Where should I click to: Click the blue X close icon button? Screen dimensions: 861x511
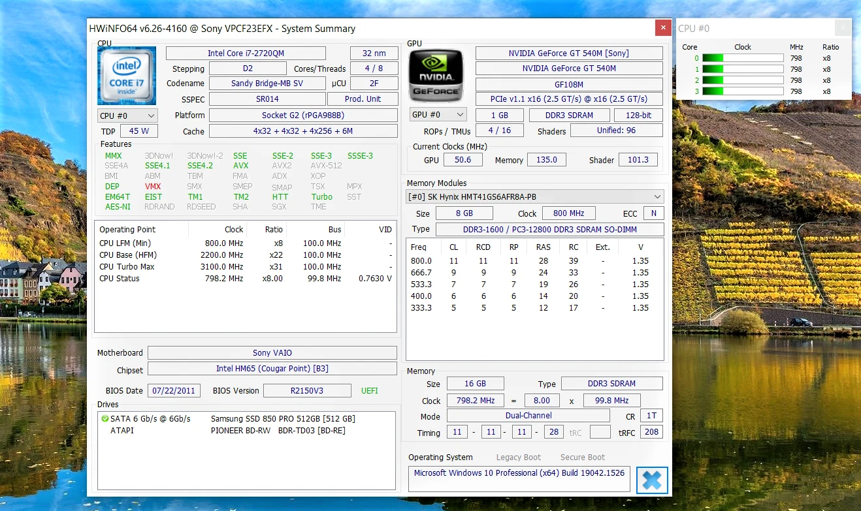click(652, 480)
